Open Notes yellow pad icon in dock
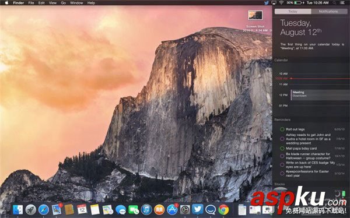 95,210
